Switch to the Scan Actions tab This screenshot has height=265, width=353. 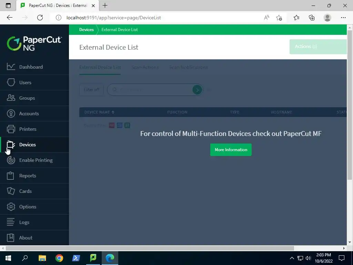pos(145,67)
